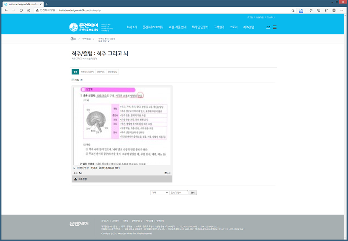This screenshot has width=348, height=241.
Task: Click the 로그인 link at top
Action: click(250, 17)
